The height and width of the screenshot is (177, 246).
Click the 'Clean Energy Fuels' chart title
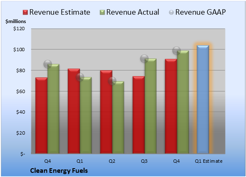tap(59, 171)
